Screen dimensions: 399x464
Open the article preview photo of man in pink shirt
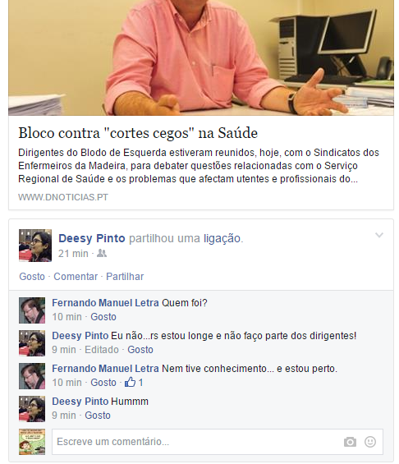tap(201, 57)
